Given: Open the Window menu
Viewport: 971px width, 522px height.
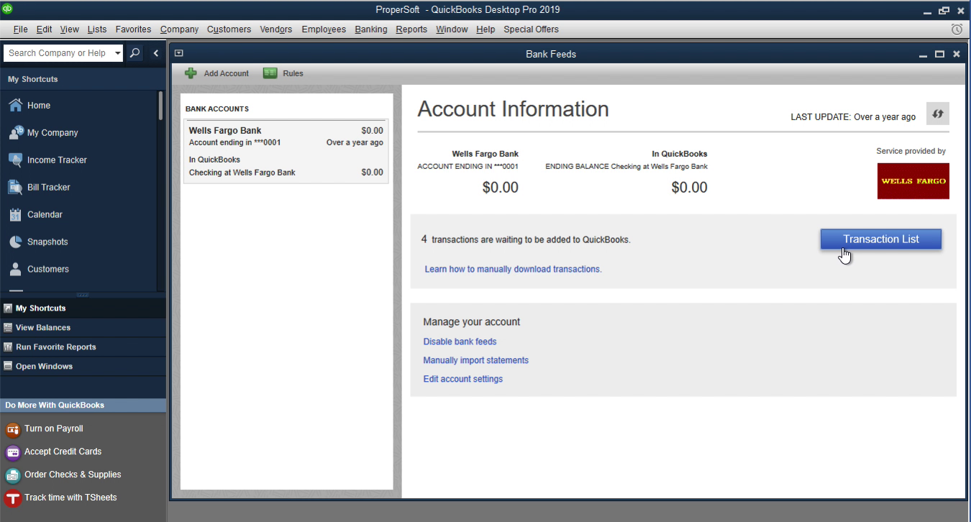Looking at the screenshot, I should (452, 29).
